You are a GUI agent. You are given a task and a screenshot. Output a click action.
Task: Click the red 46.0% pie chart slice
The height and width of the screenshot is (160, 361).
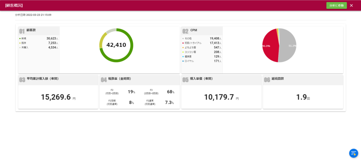[x=270, y=45]
